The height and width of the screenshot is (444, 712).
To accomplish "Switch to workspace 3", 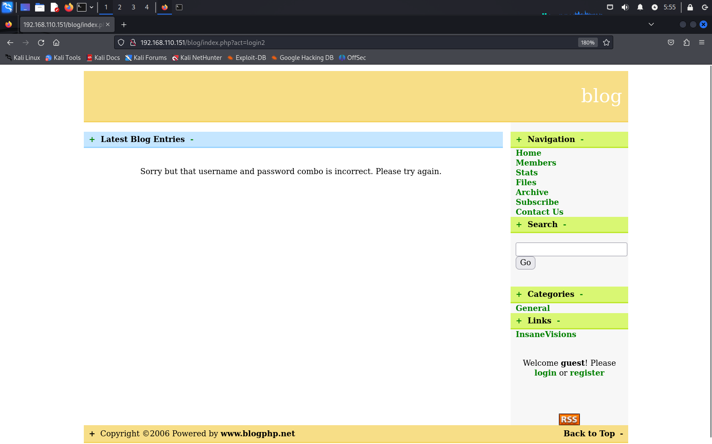I will click(133, 7).
